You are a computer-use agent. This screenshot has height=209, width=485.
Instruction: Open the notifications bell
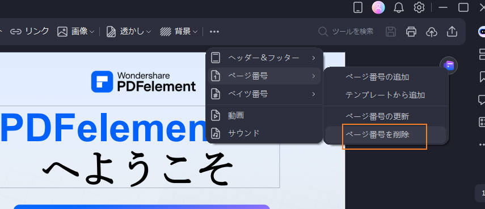(399, 7)
